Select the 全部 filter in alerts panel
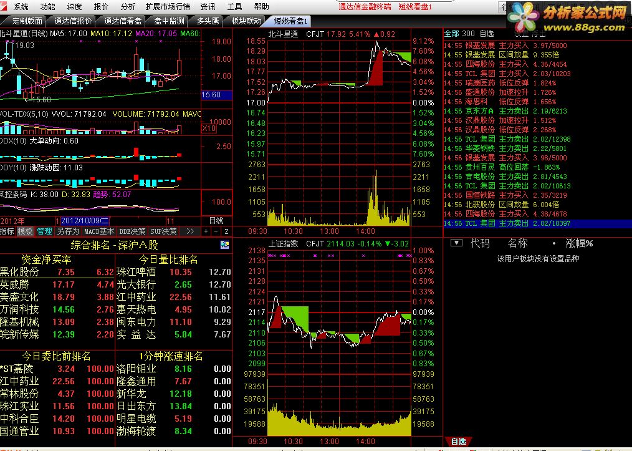632x451 pixels. pyautogui.click(x=452, y=34)
